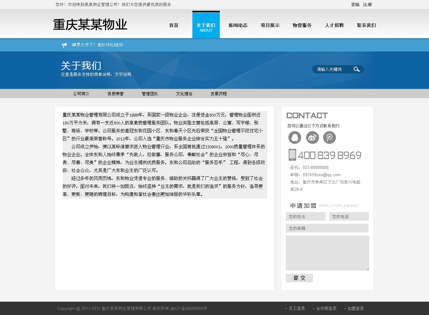Click the third circular social icon
Viewport: 429px width, 315px height.
[329, 137]
